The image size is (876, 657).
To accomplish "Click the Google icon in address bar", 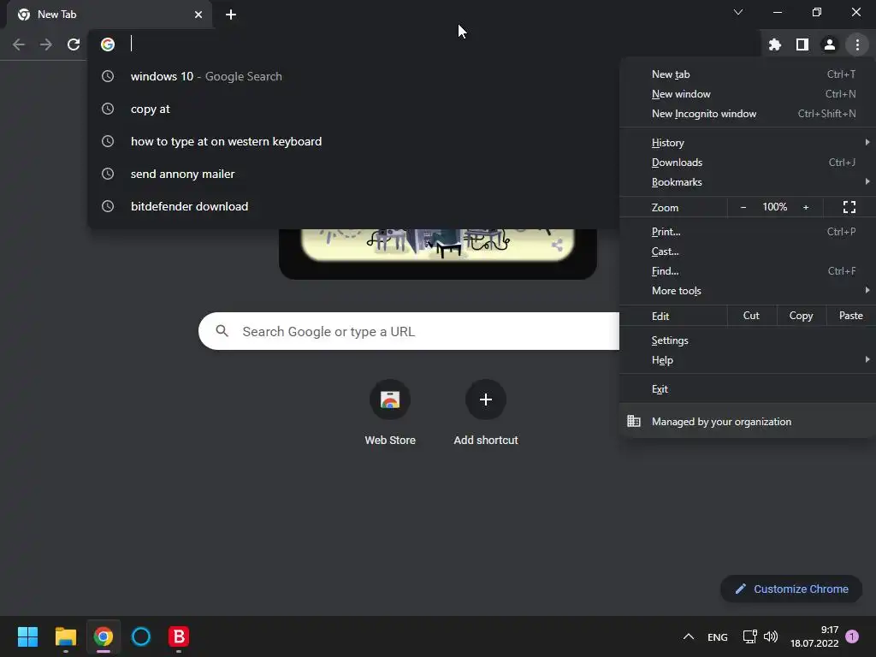I will 108,44.
